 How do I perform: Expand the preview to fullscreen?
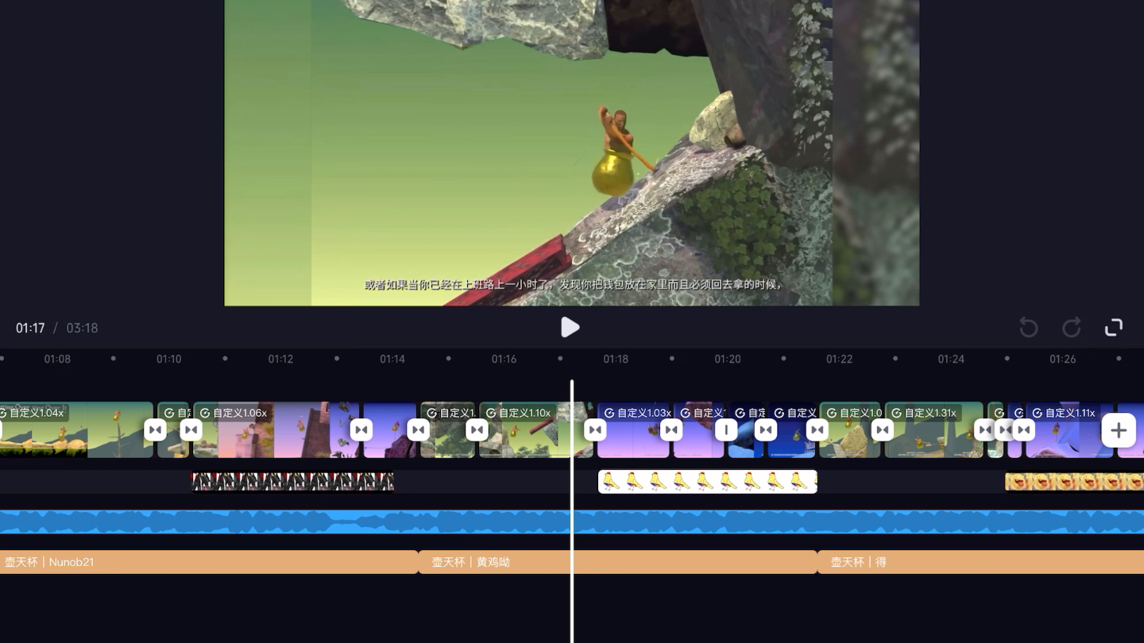1114,327
